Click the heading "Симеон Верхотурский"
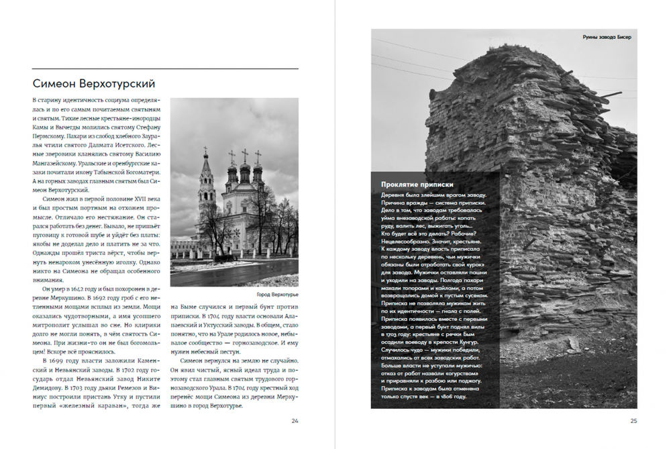Viewport: 671px width, 449px height. click(94, 84)
